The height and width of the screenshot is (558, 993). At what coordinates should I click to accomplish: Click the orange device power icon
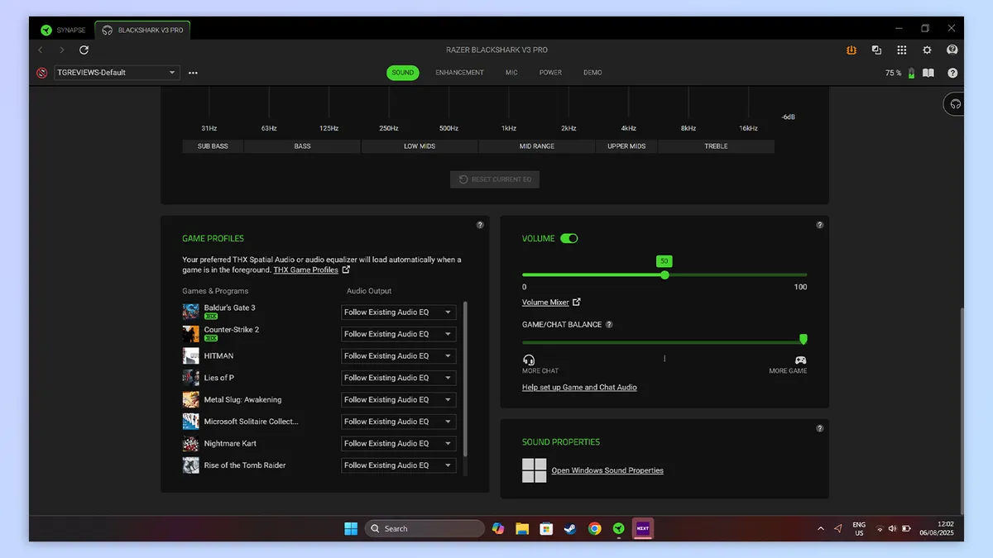(851, 50)
